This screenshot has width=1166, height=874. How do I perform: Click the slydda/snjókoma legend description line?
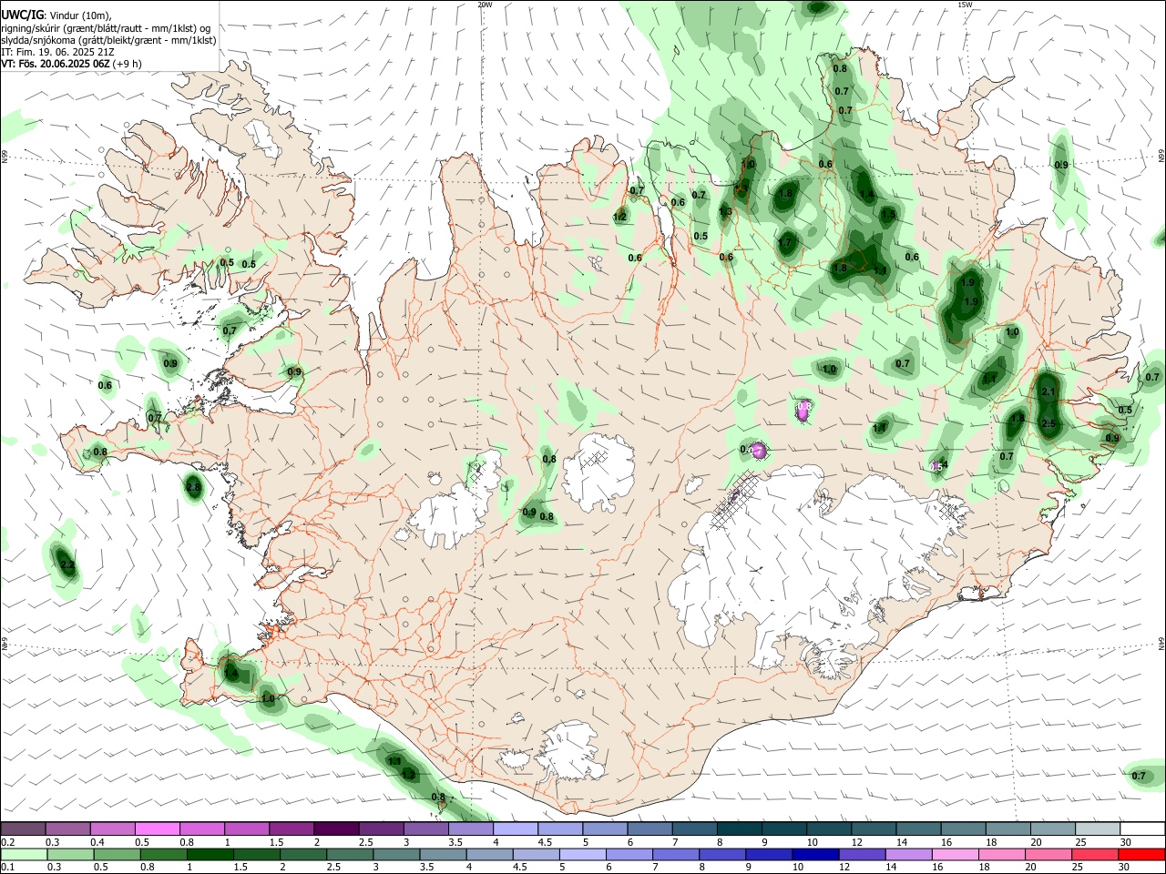[x=108, y=40]
